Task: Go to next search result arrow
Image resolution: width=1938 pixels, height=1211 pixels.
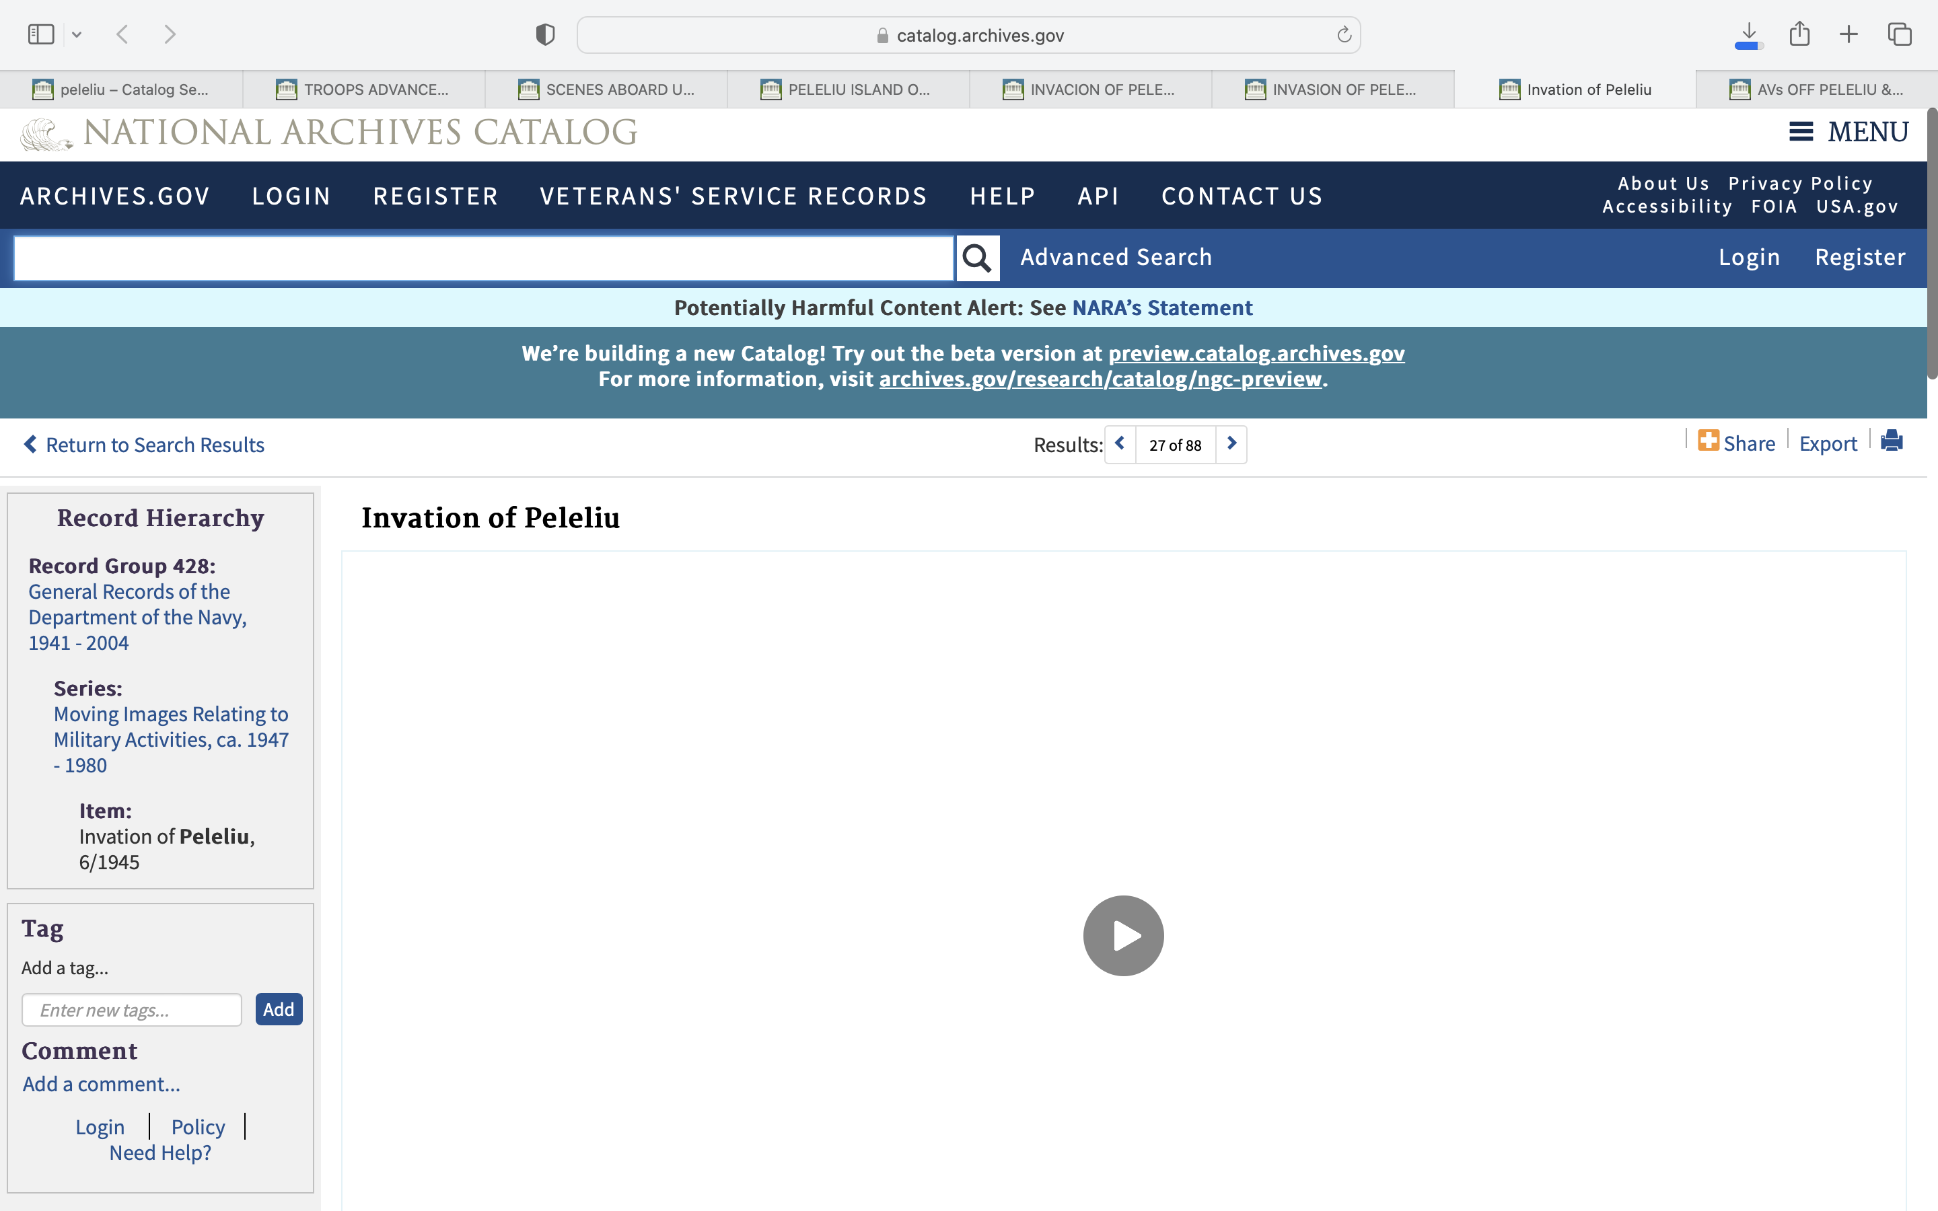Action: (1231, 444)
